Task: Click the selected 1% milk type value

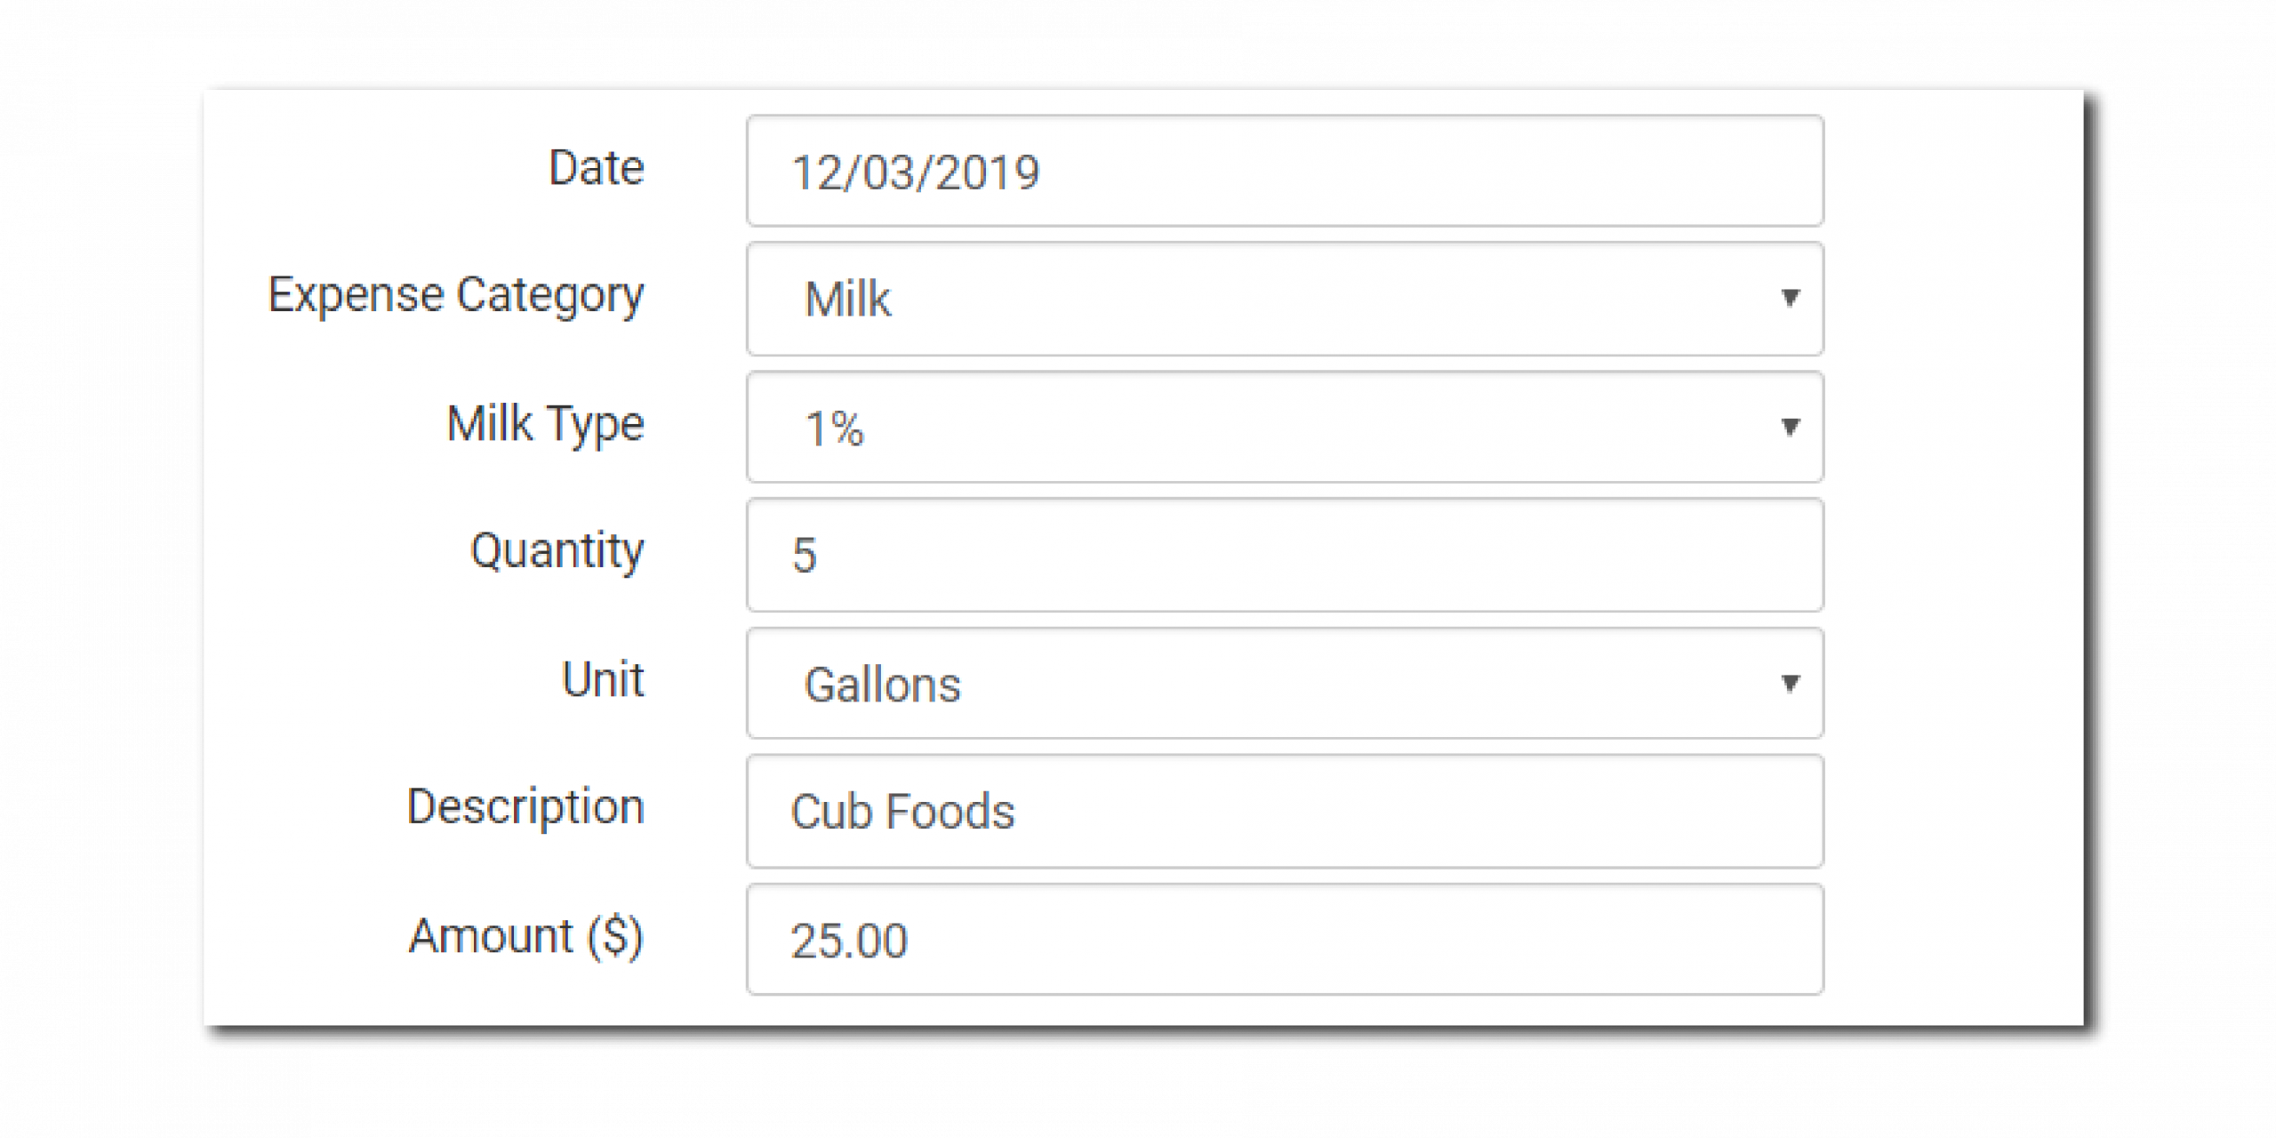Action: tap(834, 429)
